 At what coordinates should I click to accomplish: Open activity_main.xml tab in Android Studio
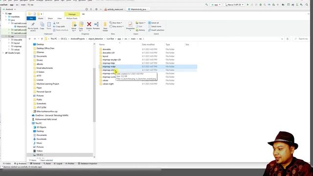[115, 9]
